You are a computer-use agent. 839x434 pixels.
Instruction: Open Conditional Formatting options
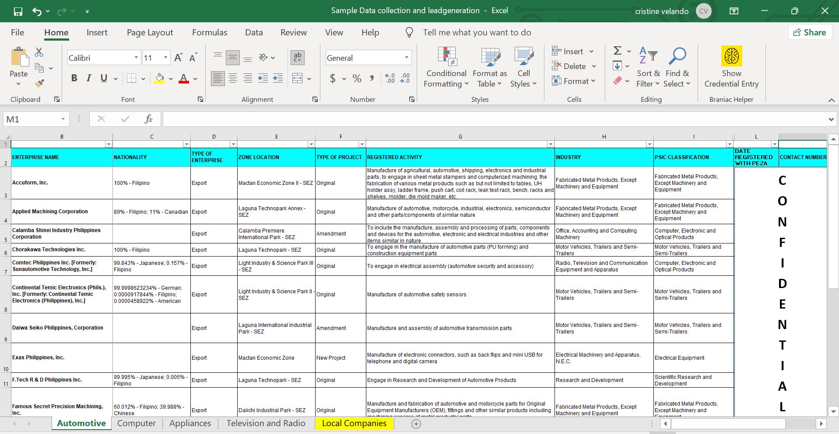coord(446,67)
